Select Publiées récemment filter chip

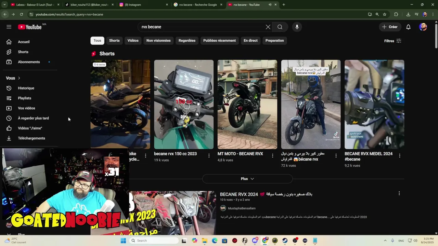coord(219,40)
